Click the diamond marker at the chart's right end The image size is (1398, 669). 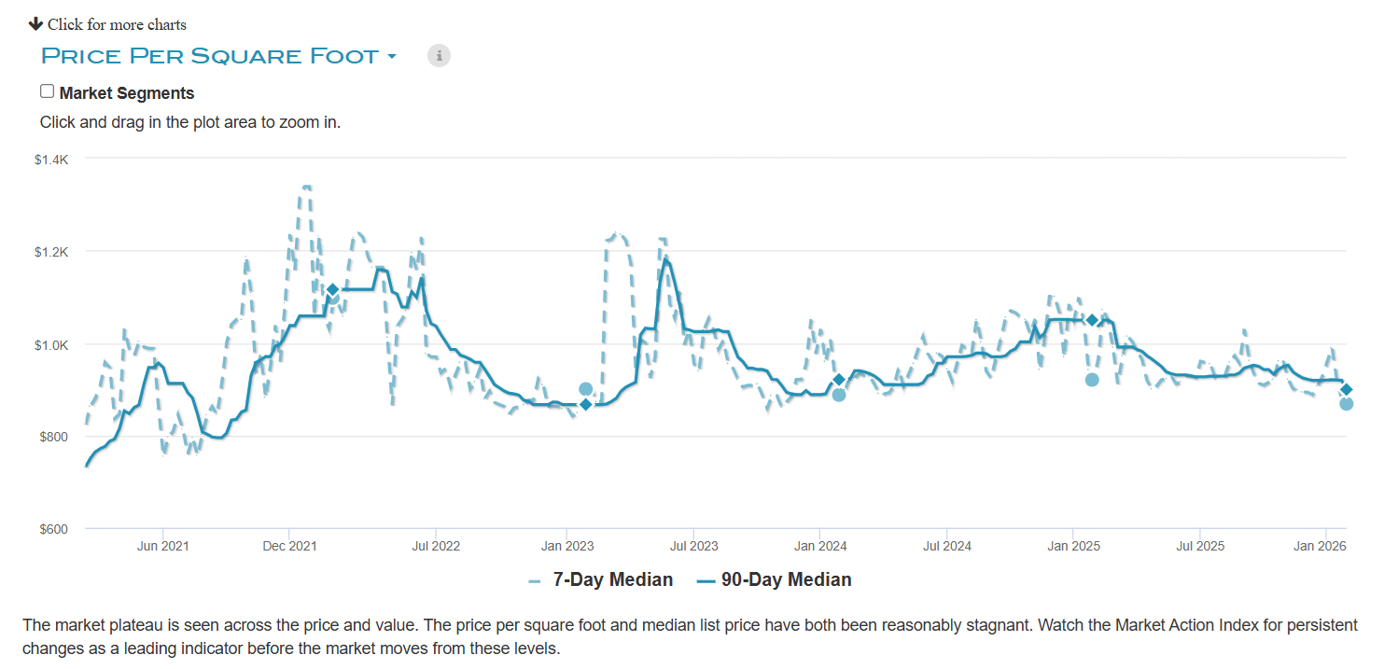1347,389
